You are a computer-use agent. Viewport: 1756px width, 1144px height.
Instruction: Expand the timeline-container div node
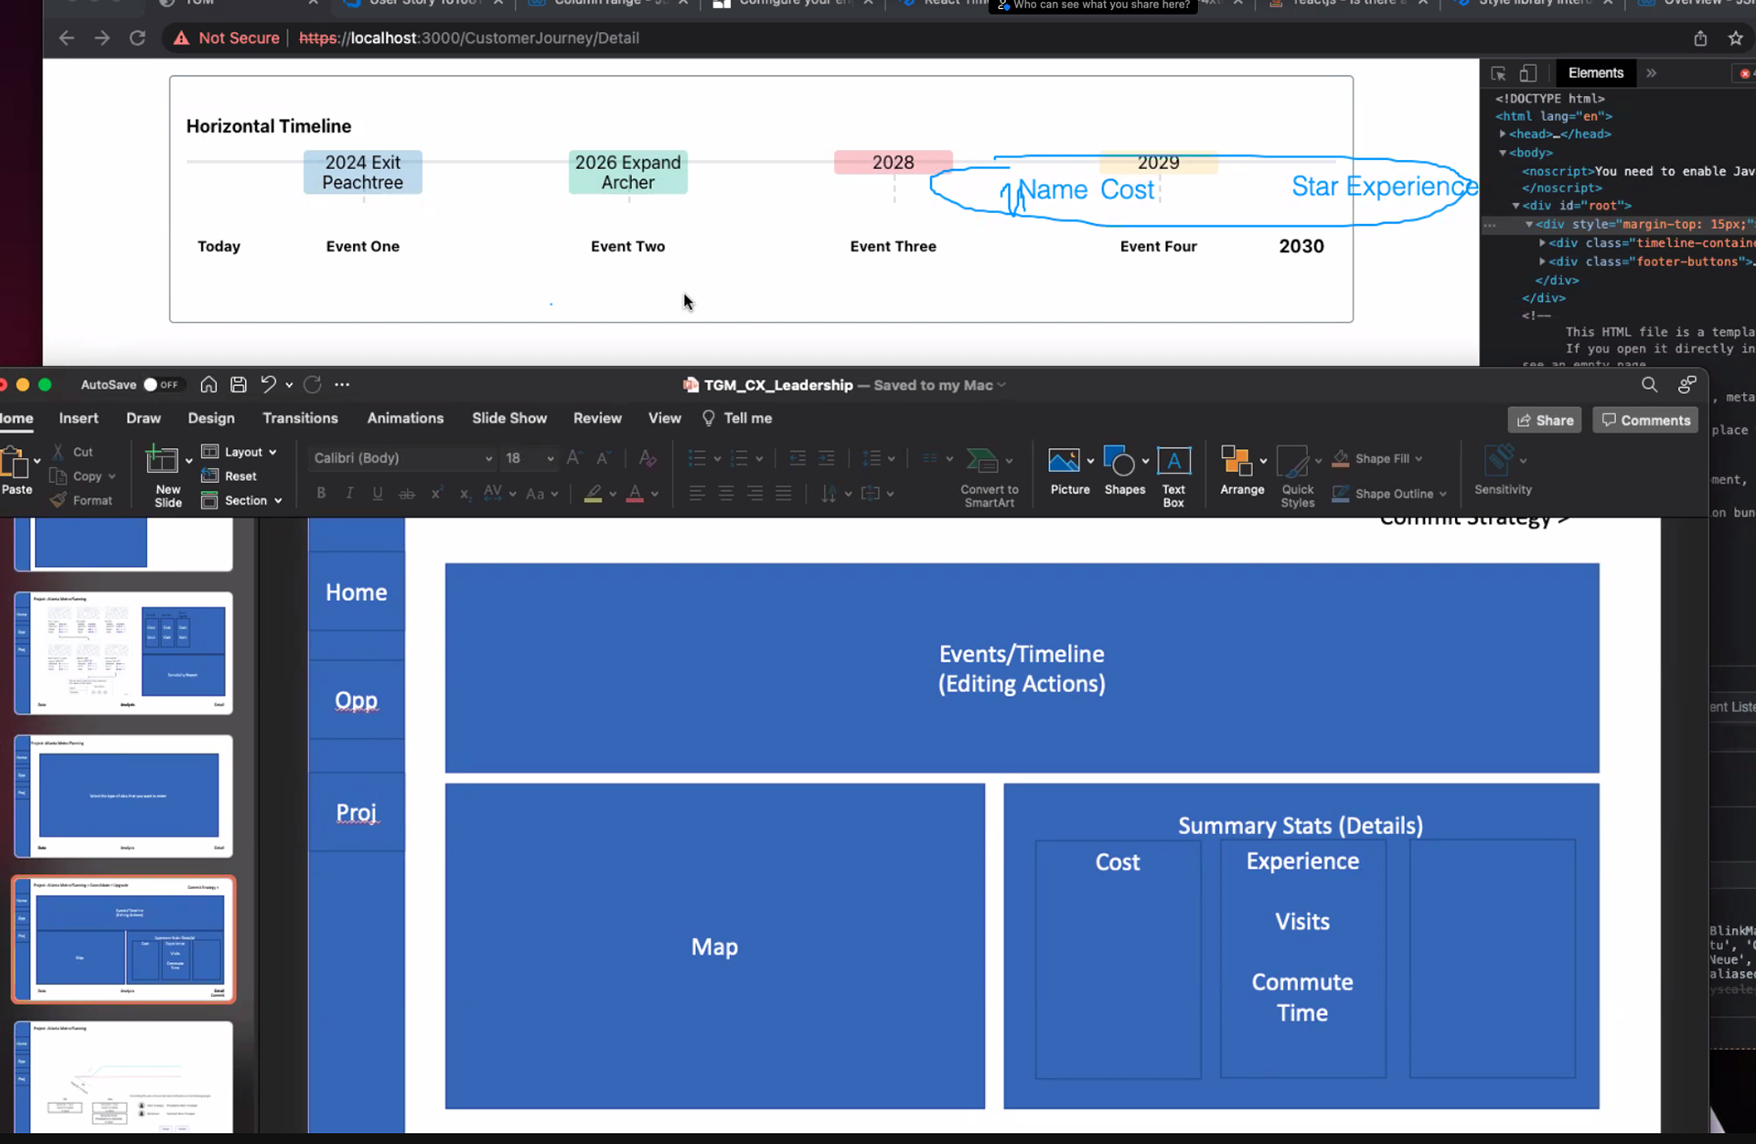pos(1542,243)
